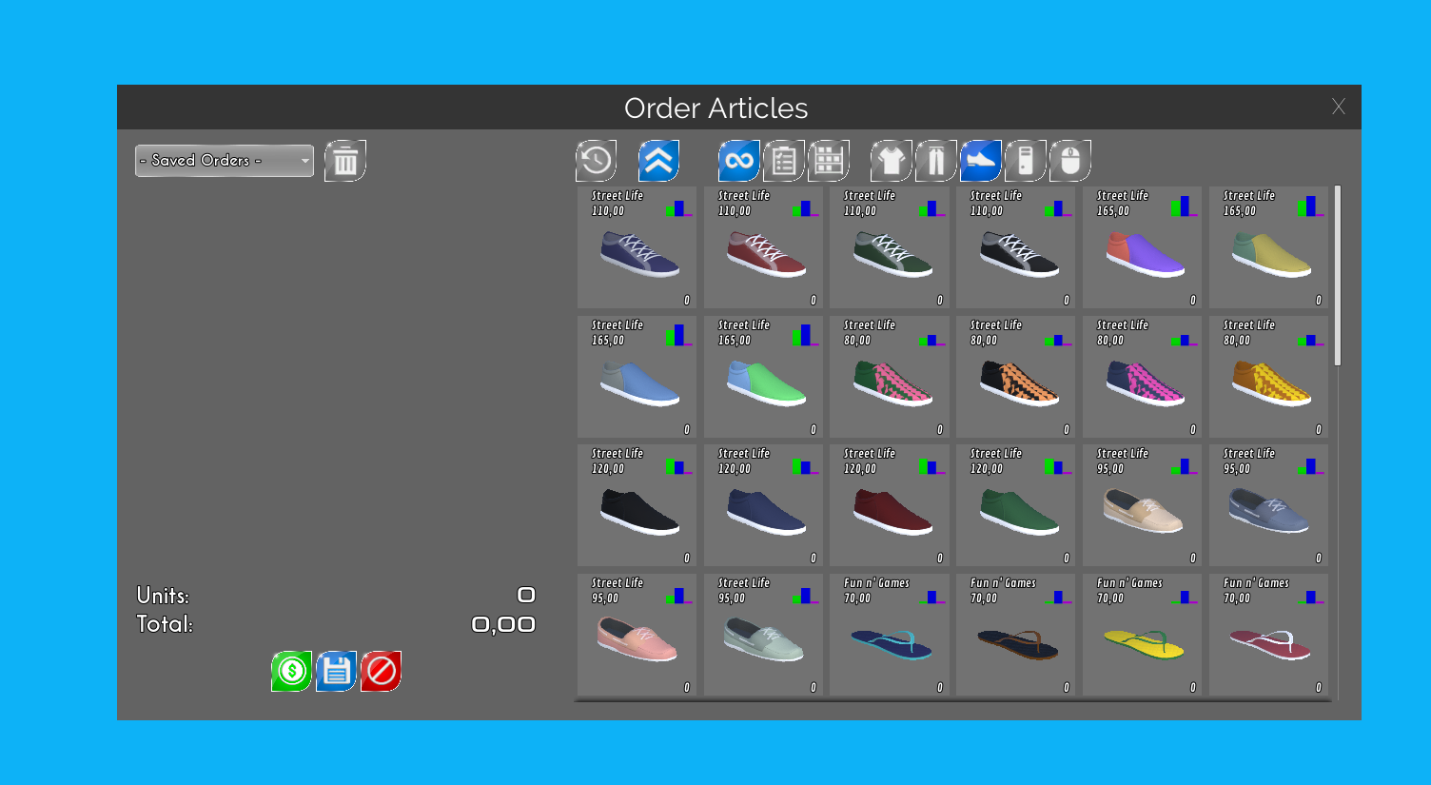This screenshot has width=1431, height=785.
Task: Select the black and orange patterned 80,00 shoe
Action: pos(1016,377)
